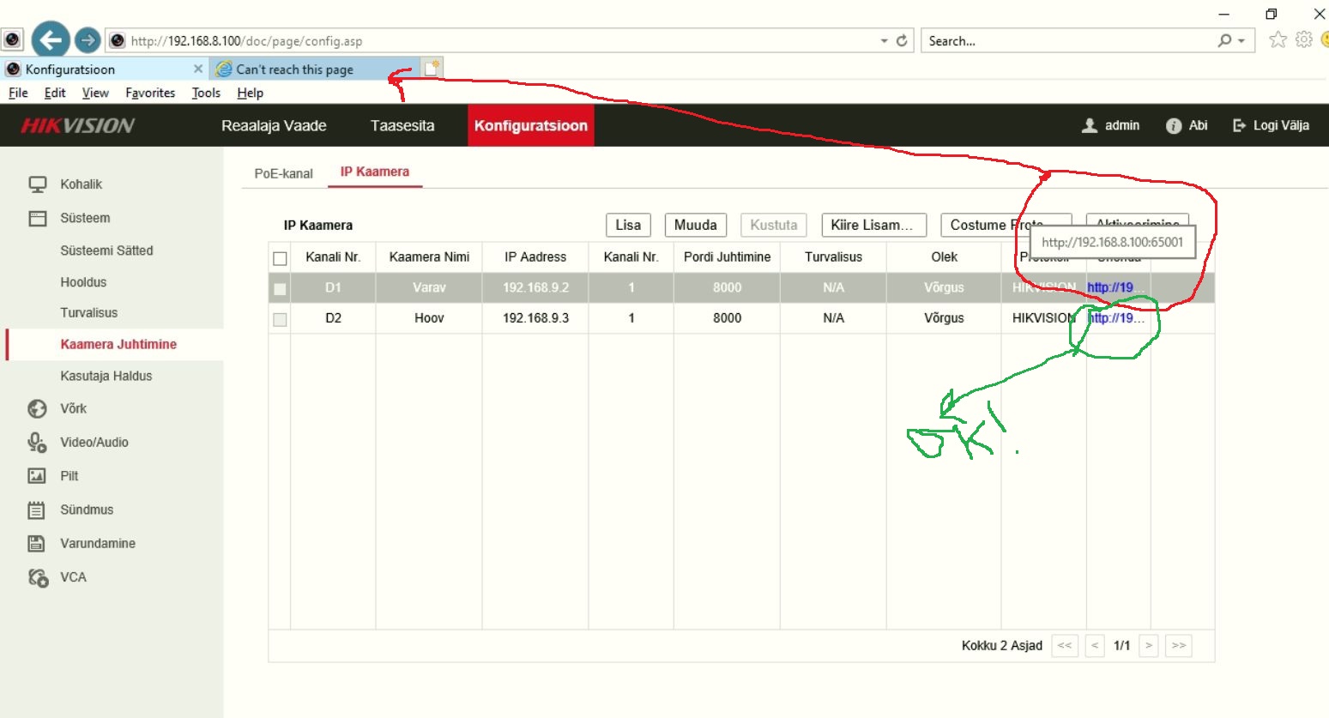Image resolution: width=1329 pixels, height=718 pixels.
Task: Click the Võrk globe icon in sidebar
Action: (x=37, y=409)
